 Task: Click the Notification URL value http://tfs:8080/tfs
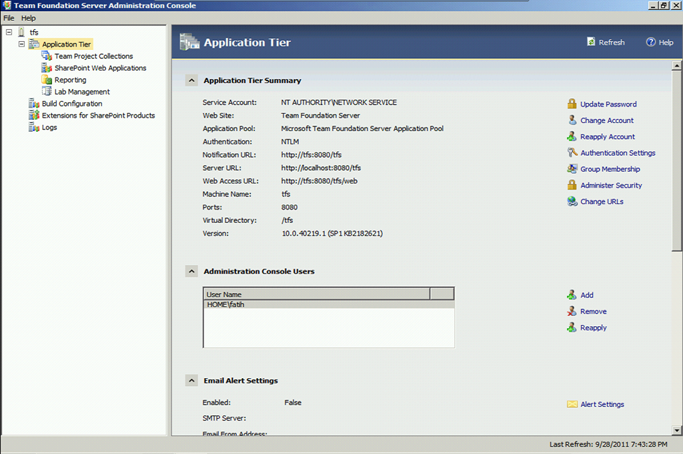311,154
